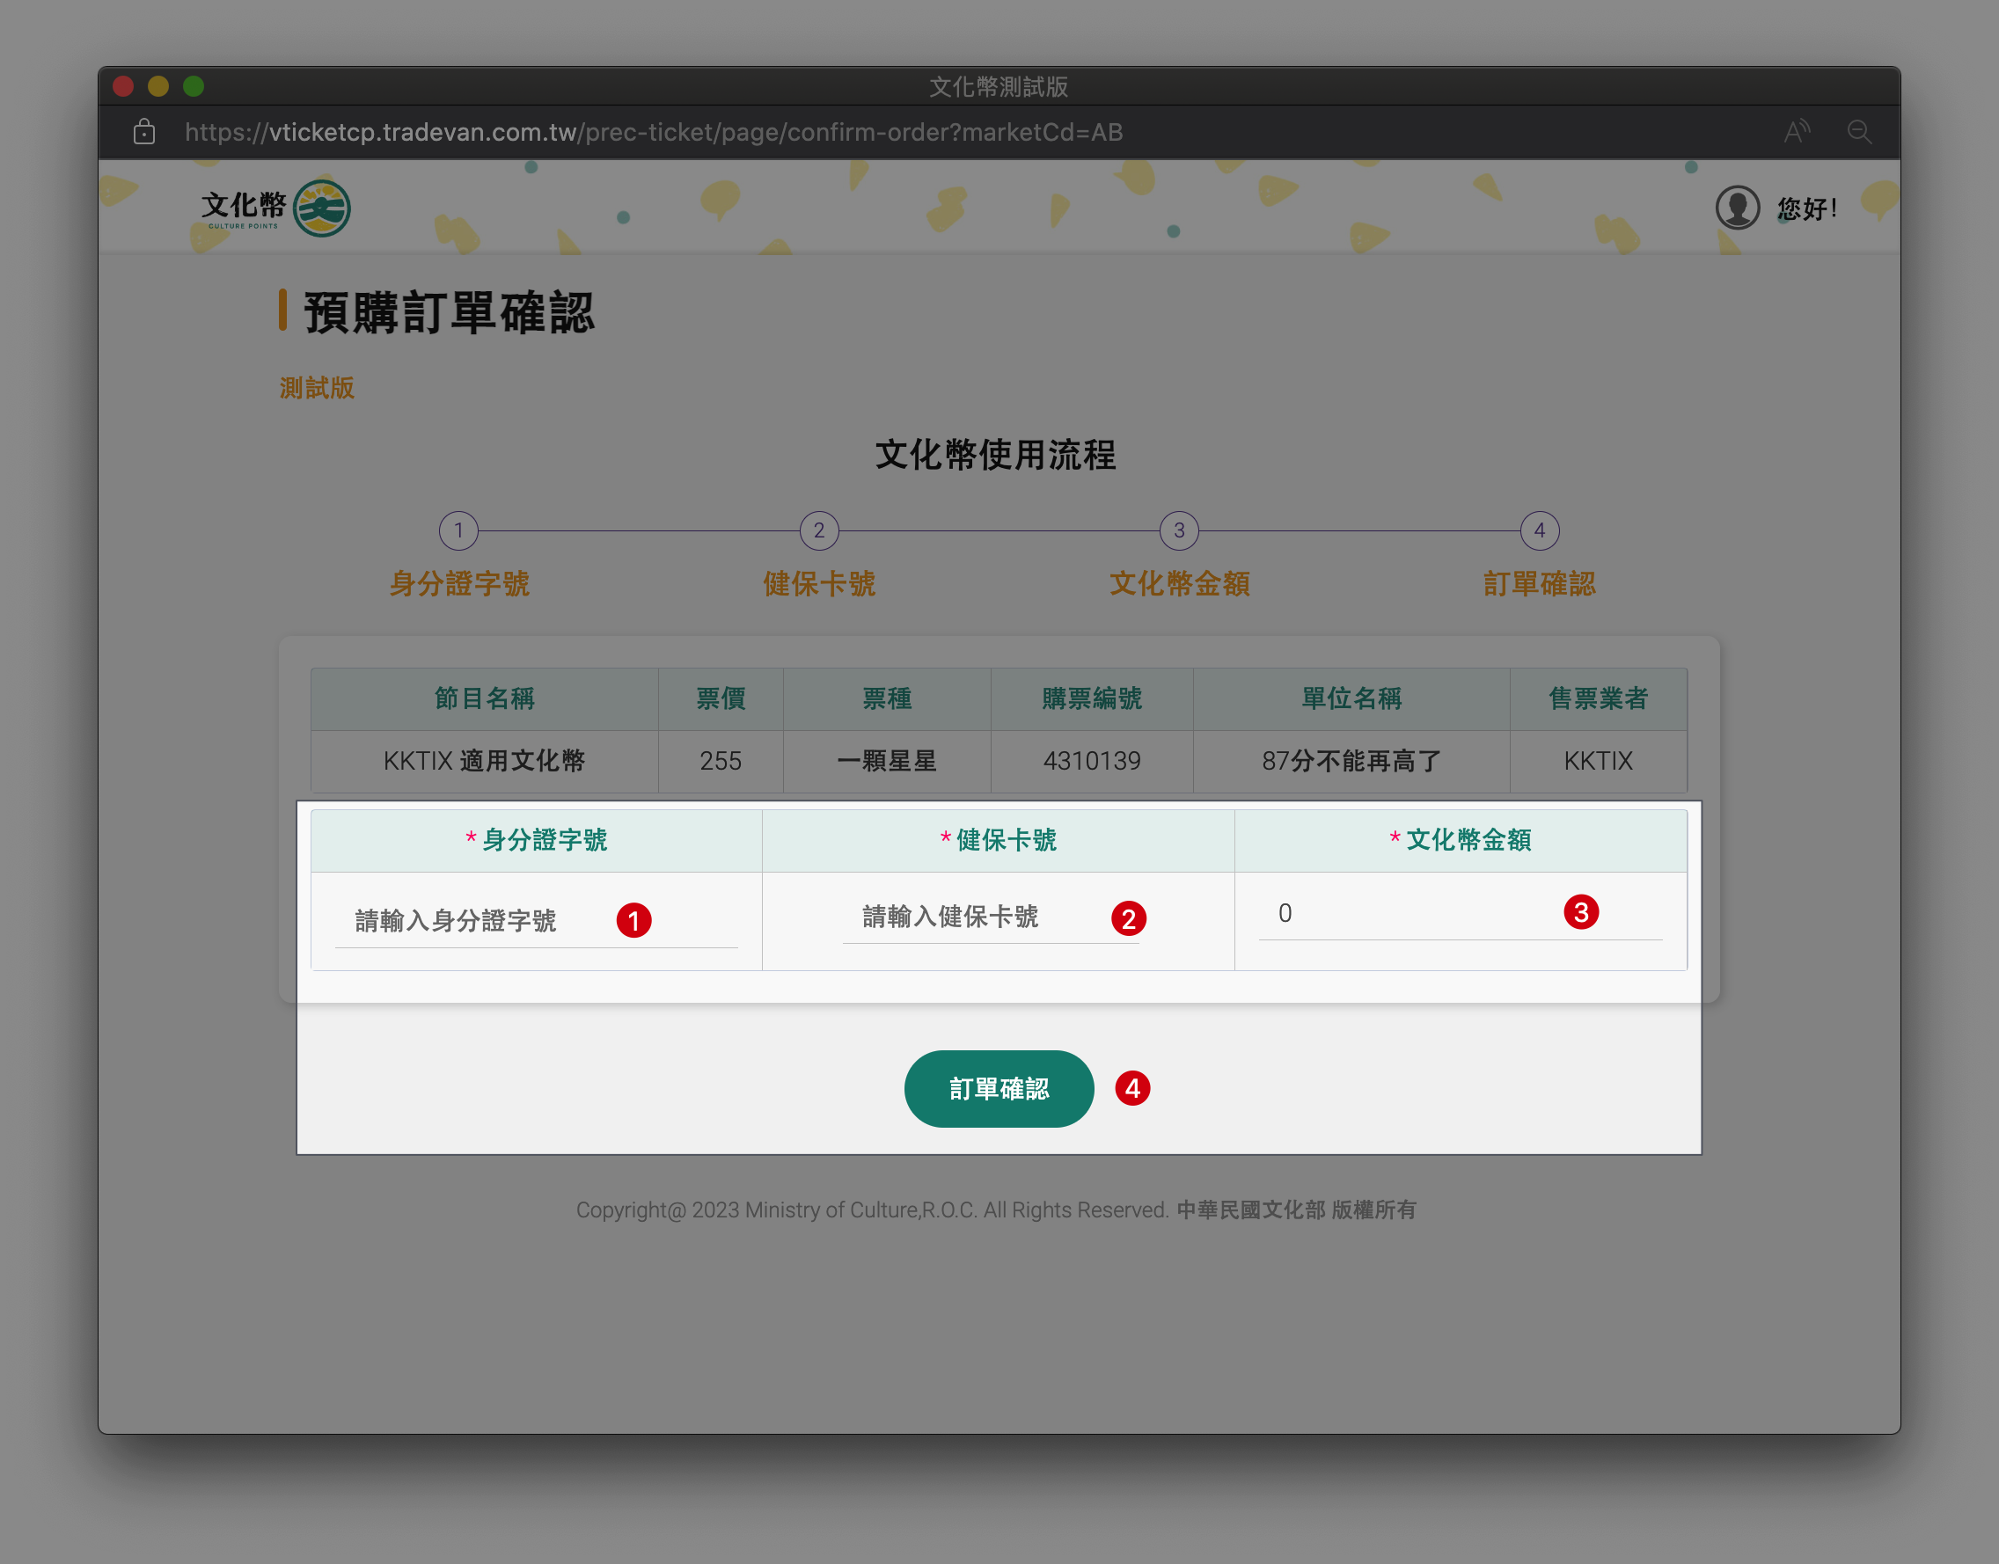Open the user profile avatar icon
Screen dimensions: 1999x1564
coord(1737,208)
